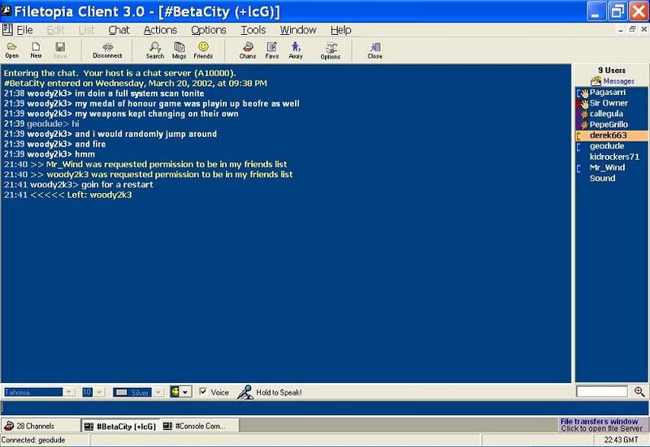Image resolution: width=650 pixels, height=447 pixels.
Task: Select user derek663 in user list
Action: point(608,135)
